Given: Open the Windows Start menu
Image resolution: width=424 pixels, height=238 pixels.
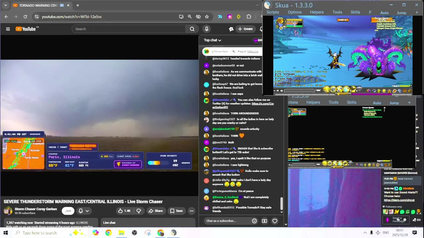Looking at the screenshot, I should 6,233.
